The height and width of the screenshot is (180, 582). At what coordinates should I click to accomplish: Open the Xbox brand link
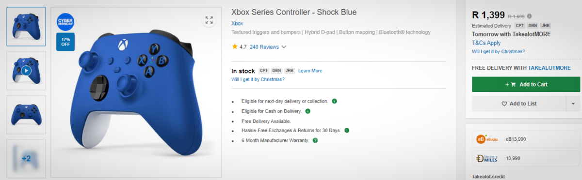point(237,23)
